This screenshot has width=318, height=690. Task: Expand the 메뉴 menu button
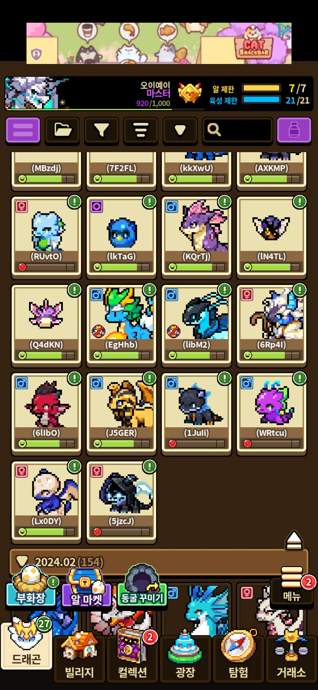pos(292,587)
